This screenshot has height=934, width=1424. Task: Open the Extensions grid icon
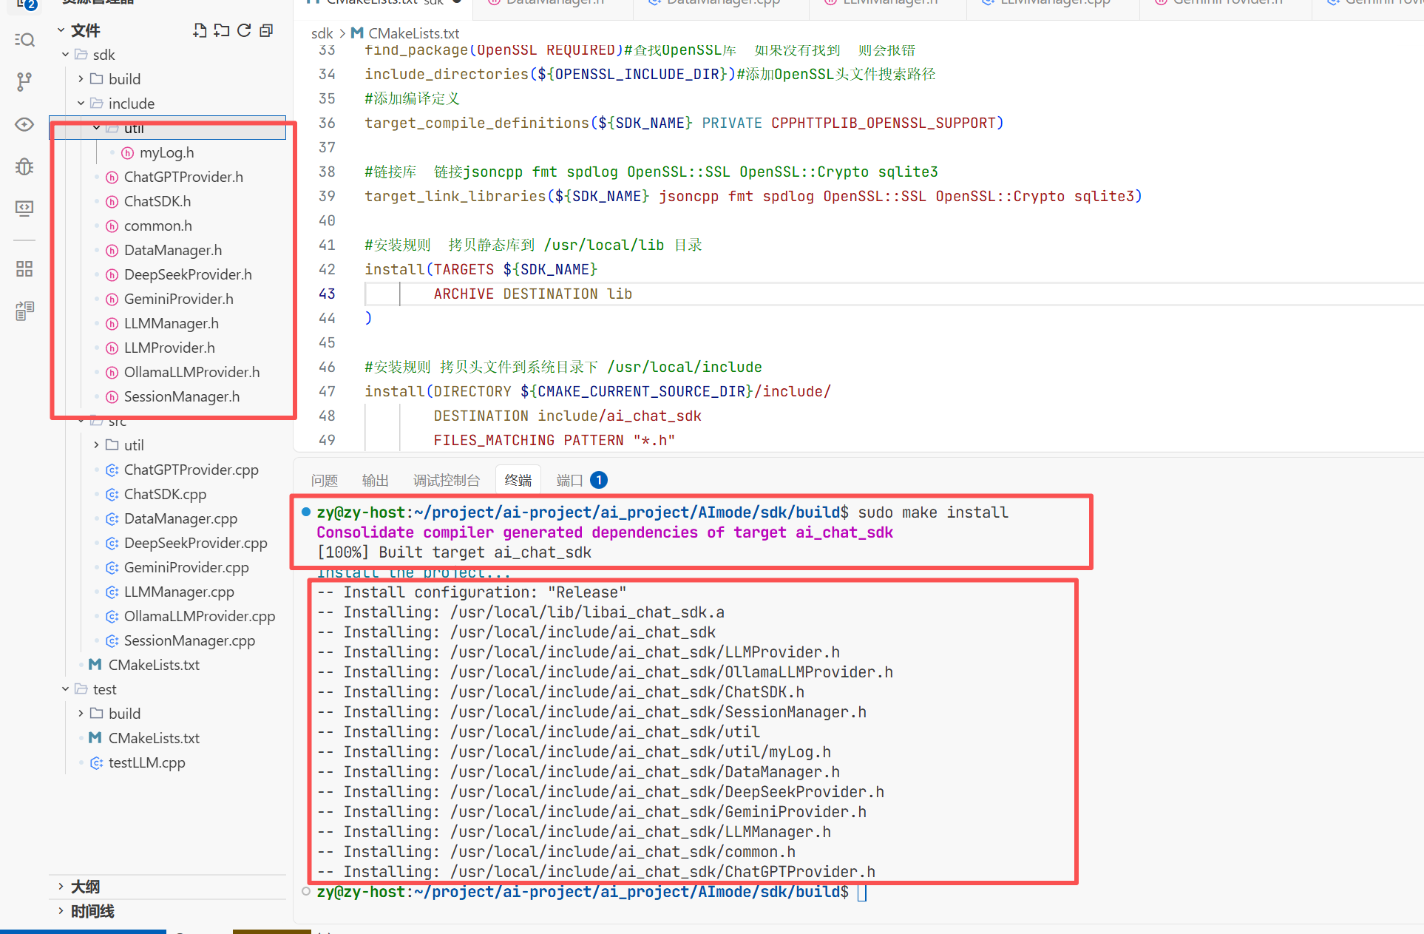click(x=24, y=268)
